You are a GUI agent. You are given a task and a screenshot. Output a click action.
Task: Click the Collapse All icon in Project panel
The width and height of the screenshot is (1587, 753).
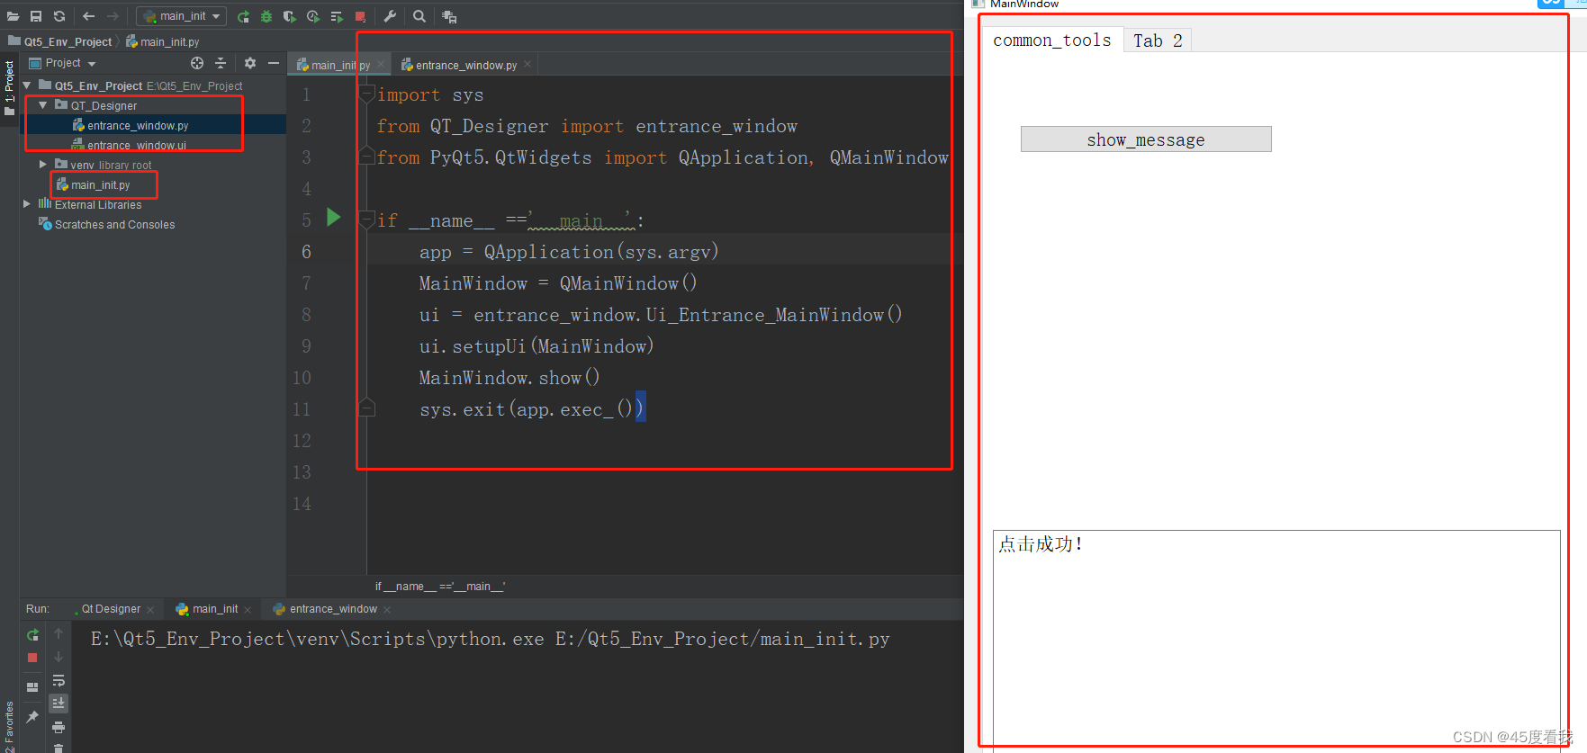point(221,63)
